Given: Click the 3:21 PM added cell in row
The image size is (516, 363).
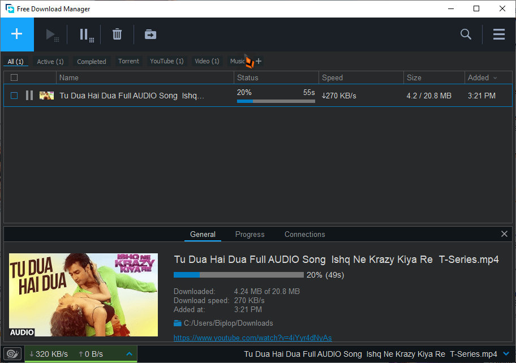Looking at the screenshot, I should [481, 96].
